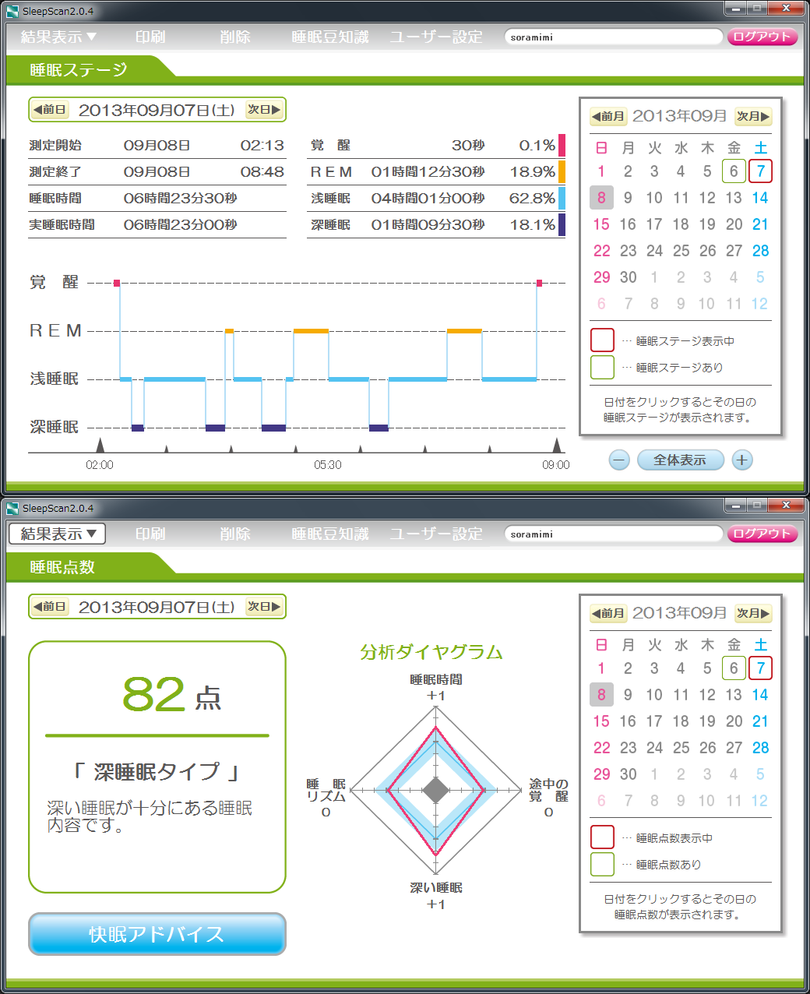This screenshot has height=994, width=810.
Task: Click the minus zoom-out icon under the calendar
Action: (x=619, y=460)
